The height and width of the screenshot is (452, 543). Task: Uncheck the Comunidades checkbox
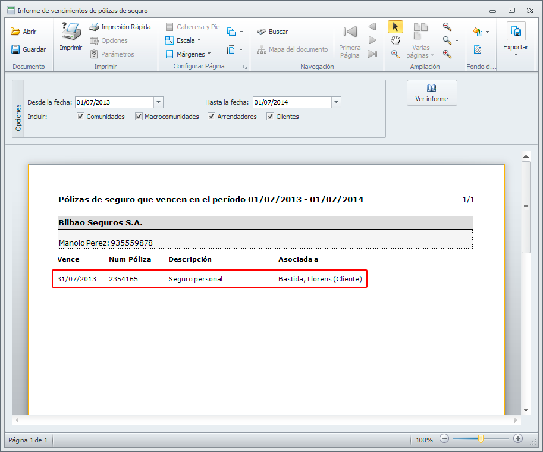coord(80,117)
